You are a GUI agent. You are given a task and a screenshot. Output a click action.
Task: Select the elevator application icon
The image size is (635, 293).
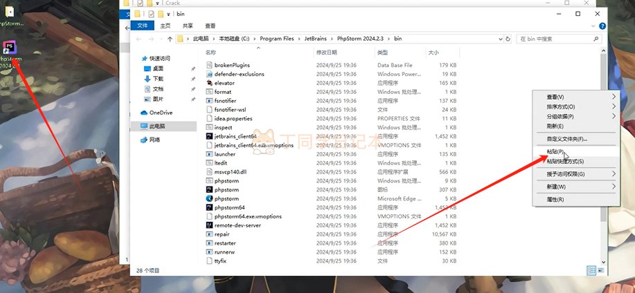pos(209,83)
